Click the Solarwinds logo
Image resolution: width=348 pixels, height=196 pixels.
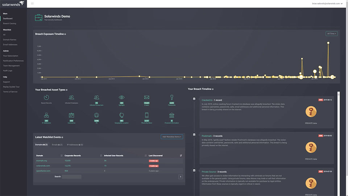(13, 4)
